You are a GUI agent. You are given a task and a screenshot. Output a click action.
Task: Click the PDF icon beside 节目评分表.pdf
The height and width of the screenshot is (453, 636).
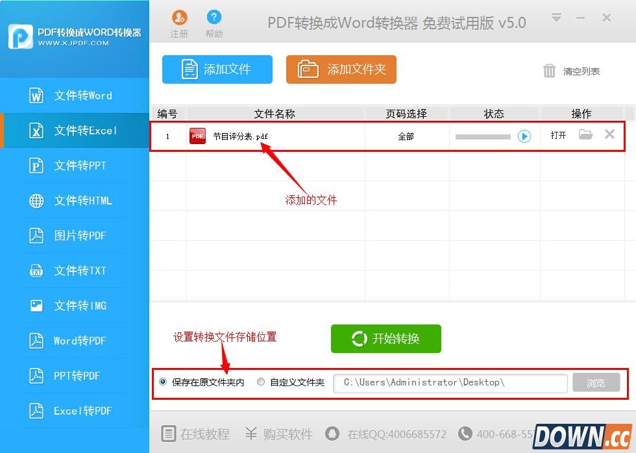tap(197, 136)
